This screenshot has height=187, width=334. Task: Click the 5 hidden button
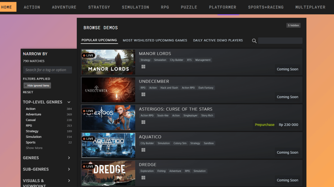point(293,25)
